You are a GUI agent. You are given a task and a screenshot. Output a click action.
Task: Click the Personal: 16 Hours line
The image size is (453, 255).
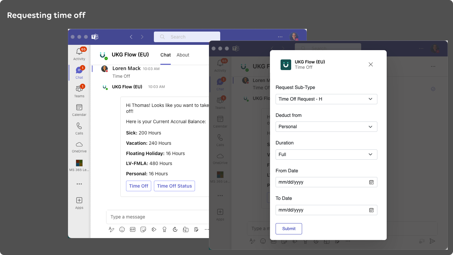[x=147, y=174]
